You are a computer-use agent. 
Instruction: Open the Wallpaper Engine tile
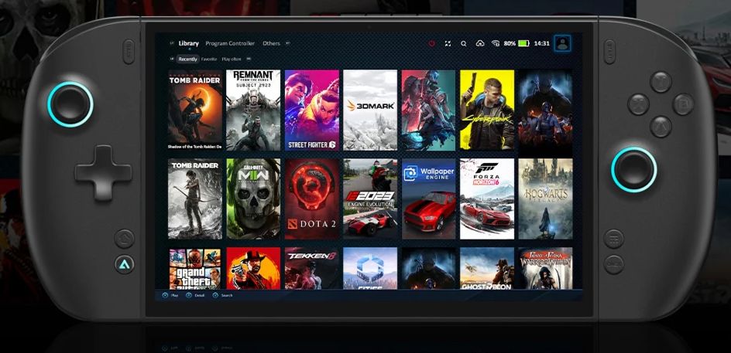428,199
